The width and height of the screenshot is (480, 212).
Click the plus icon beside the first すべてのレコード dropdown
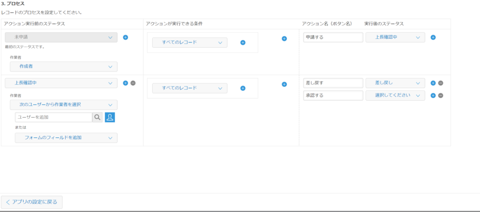click(x=243, y=43)
